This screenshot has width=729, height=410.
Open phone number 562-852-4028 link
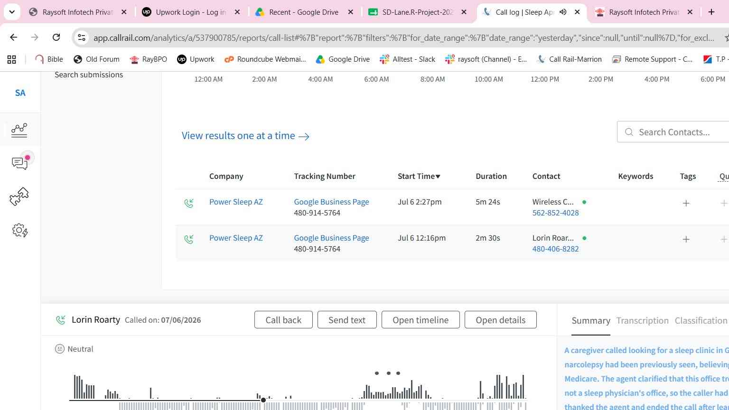coord(555,213)
